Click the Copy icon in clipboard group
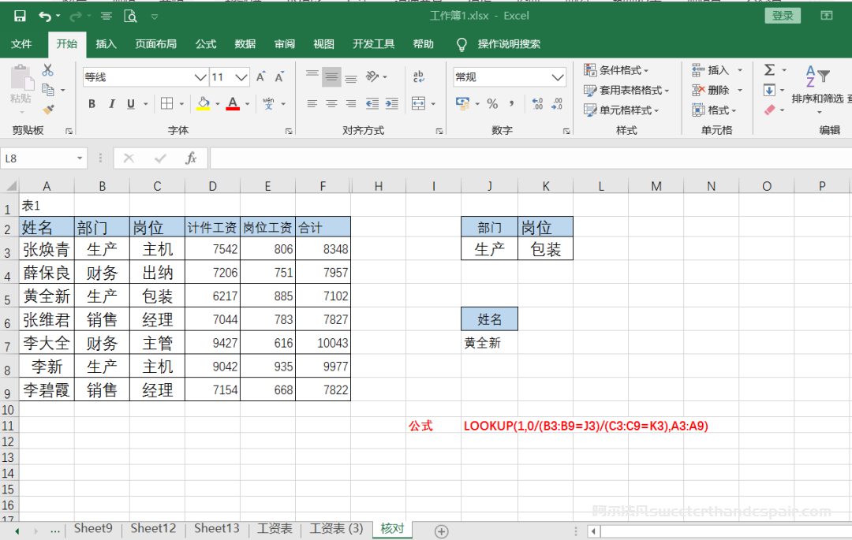This screenshot has height=540, width=852. [48, 90]
